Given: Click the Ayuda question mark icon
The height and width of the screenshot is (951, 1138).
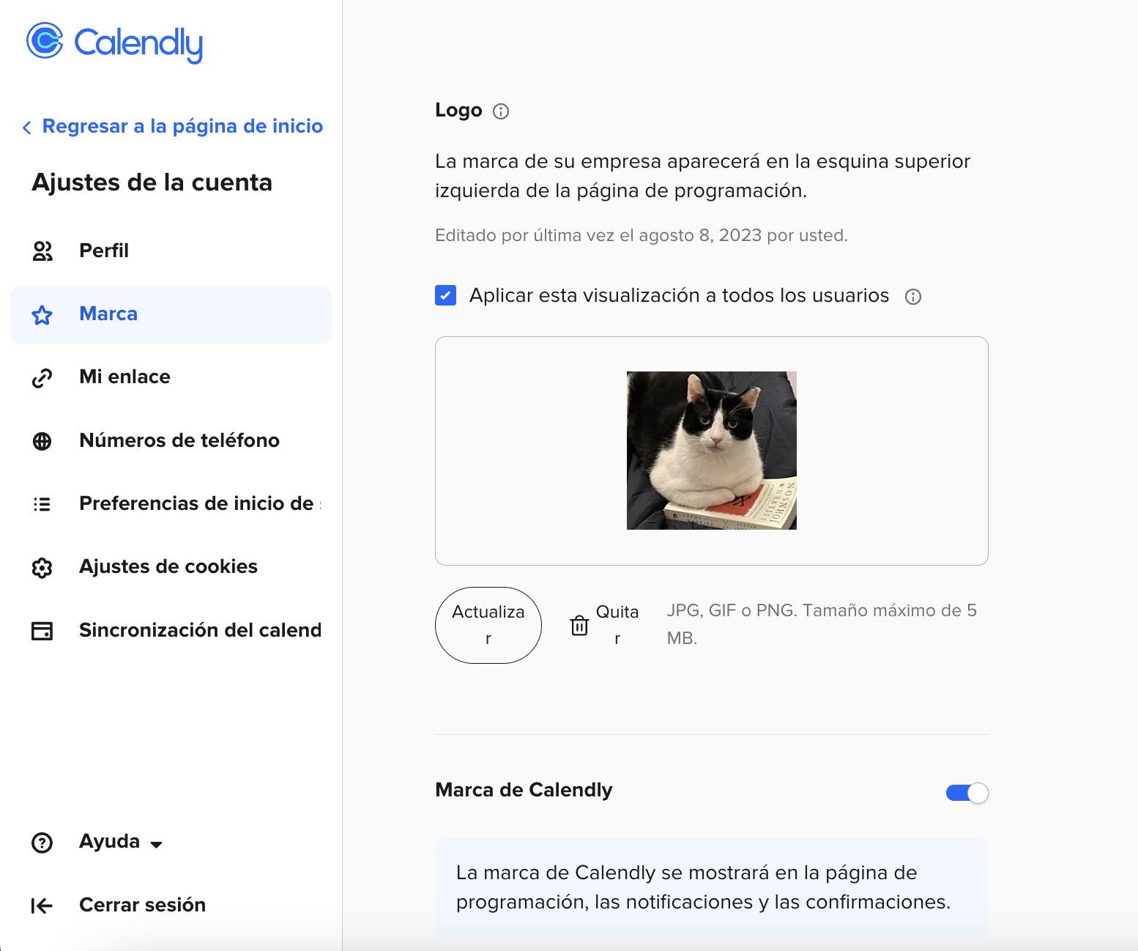Looking at the screenshot, I should click(42, 843).
